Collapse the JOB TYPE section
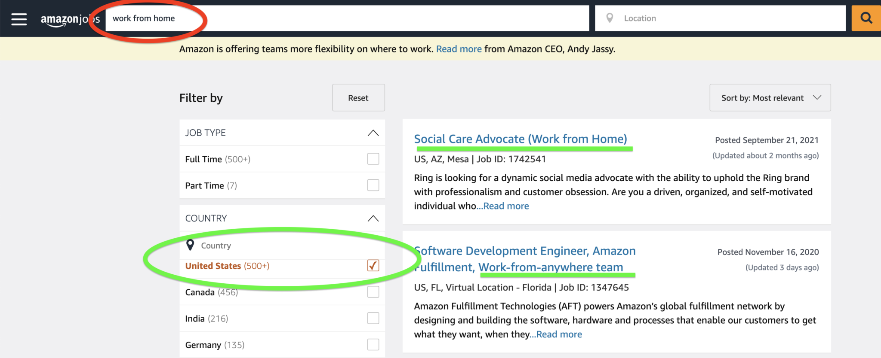The image size is (881, 358). (x=373, y=133)
